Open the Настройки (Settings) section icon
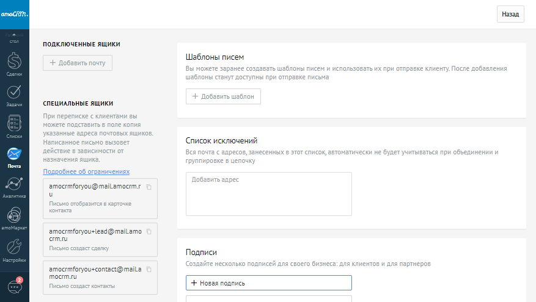 click(14, 247)
